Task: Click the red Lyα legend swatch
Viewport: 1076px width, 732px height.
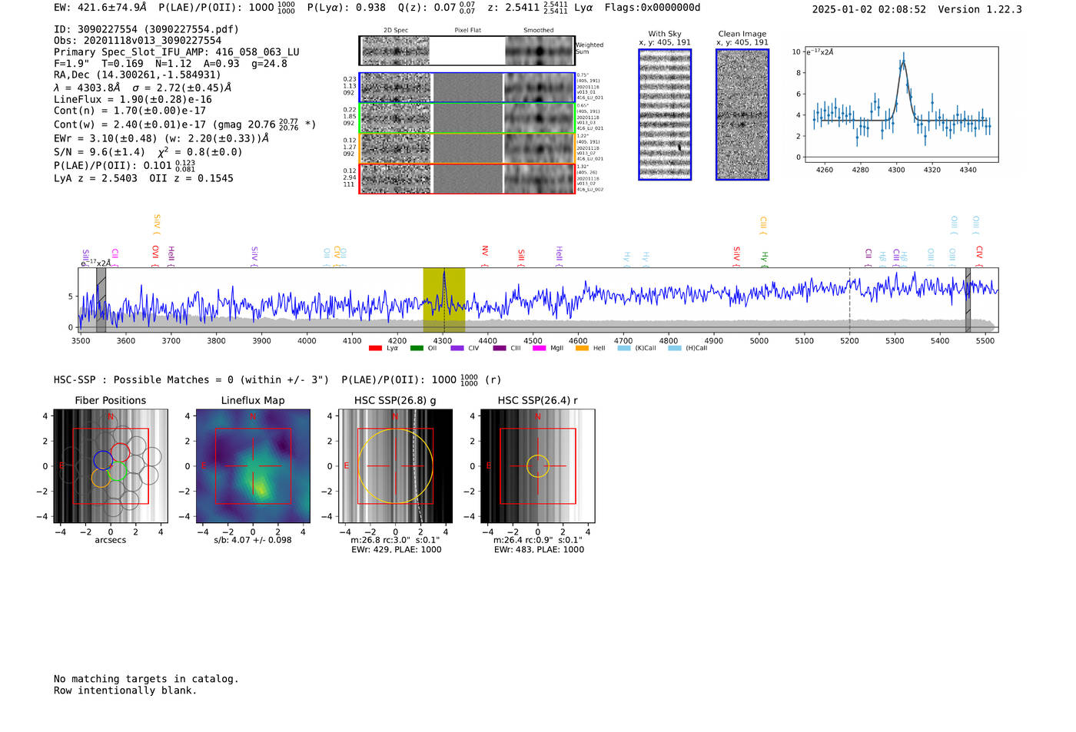Action: [375, 348]
